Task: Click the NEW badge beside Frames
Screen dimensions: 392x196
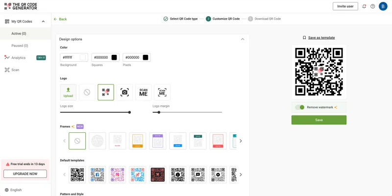Action: point(80,126)
